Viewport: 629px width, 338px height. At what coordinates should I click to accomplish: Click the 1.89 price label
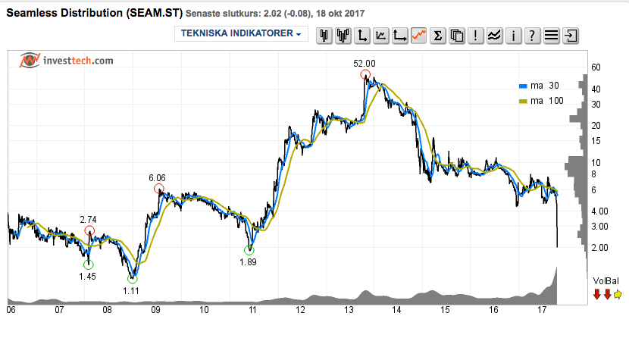coord(248,261)
